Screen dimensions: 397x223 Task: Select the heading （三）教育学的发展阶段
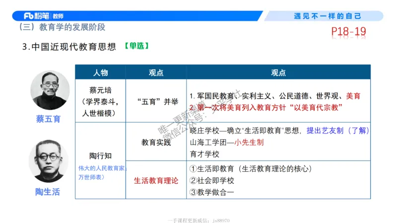tap(62, 27)
